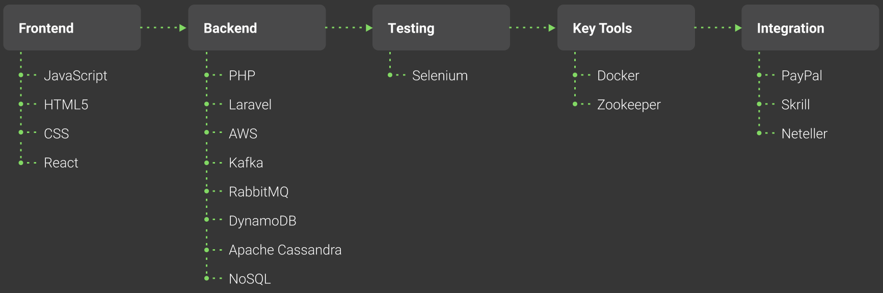Choose the HTML5 item
Screen dimensions: 883x293
coord(66,104)
